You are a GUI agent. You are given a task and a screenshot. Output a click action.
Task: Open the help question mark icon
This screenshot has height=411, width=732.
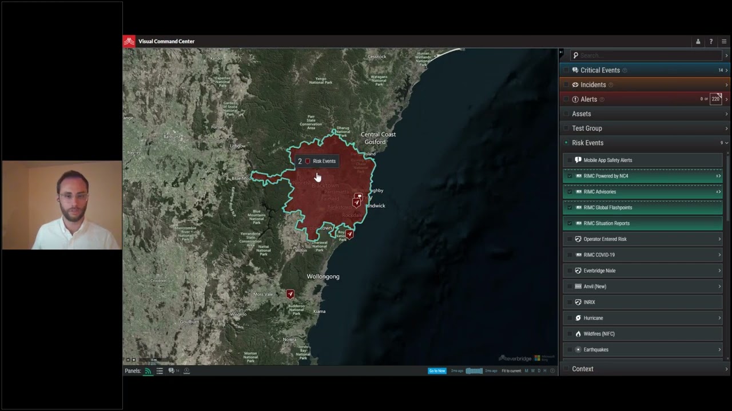(711, 42)
